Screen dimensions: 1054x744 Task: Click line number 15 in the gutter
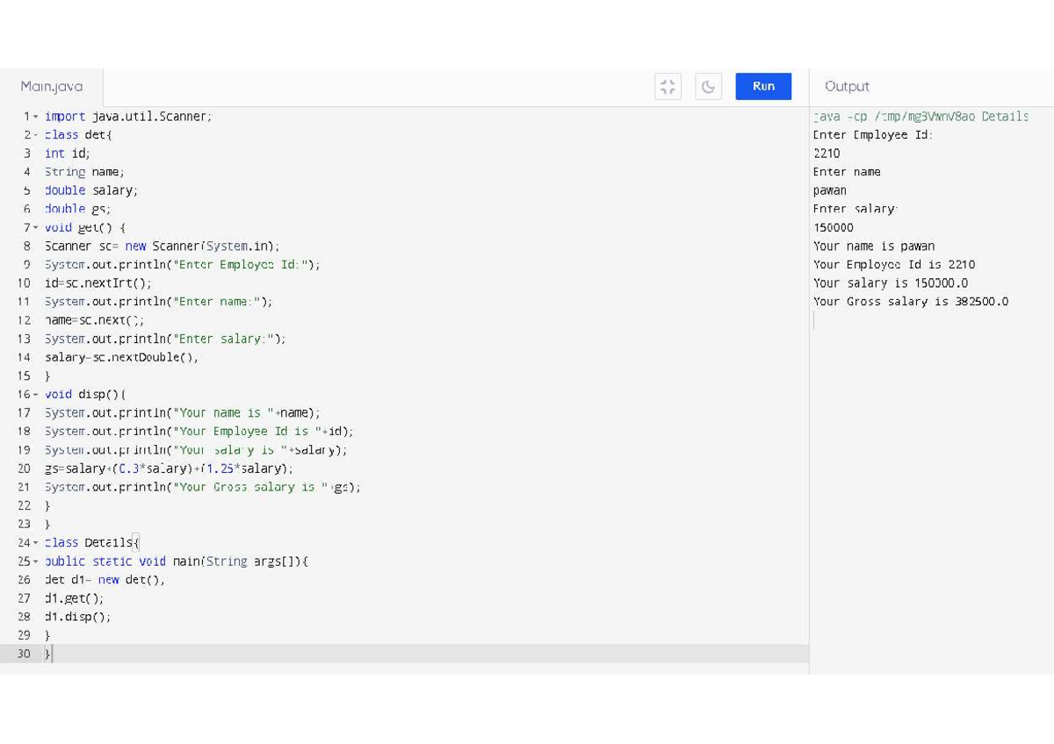[x=24, y=376]
